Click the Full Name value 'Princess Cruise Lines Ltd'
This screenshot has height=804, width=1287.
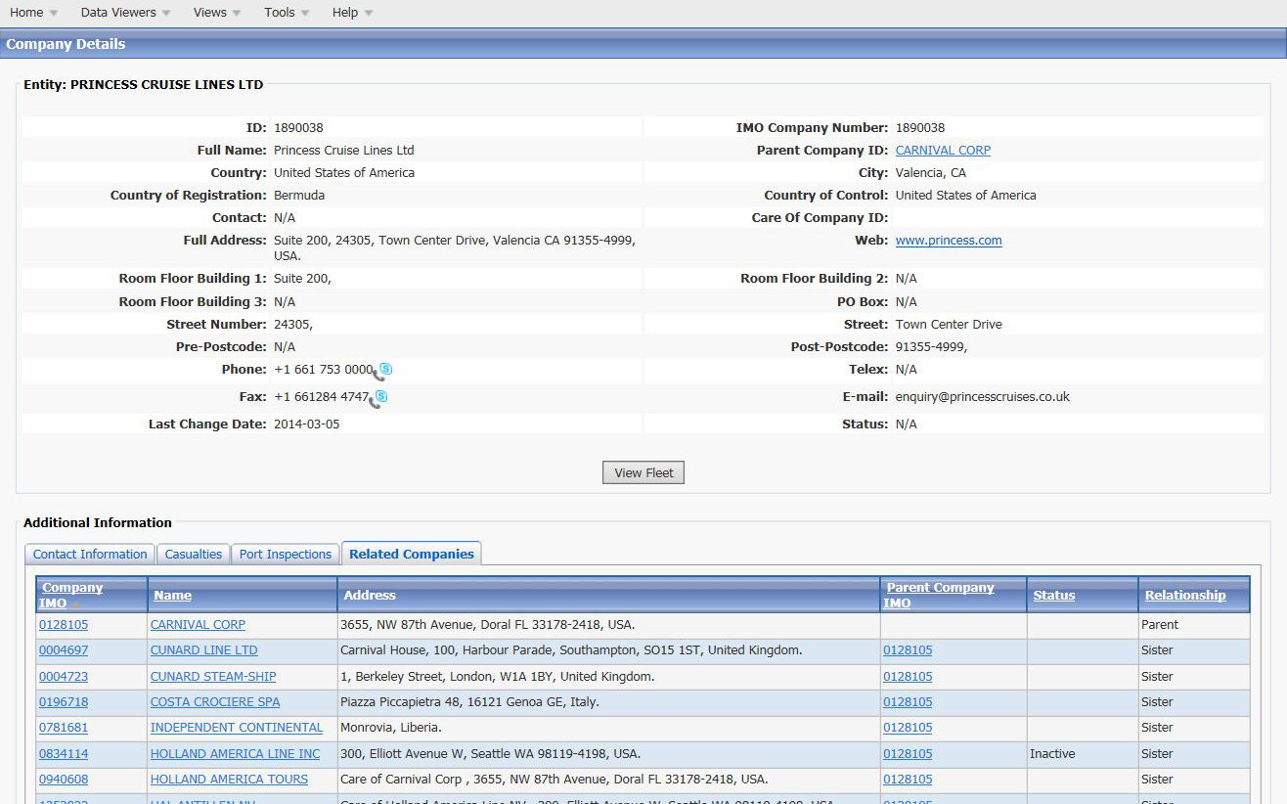[x=344, y=151]
